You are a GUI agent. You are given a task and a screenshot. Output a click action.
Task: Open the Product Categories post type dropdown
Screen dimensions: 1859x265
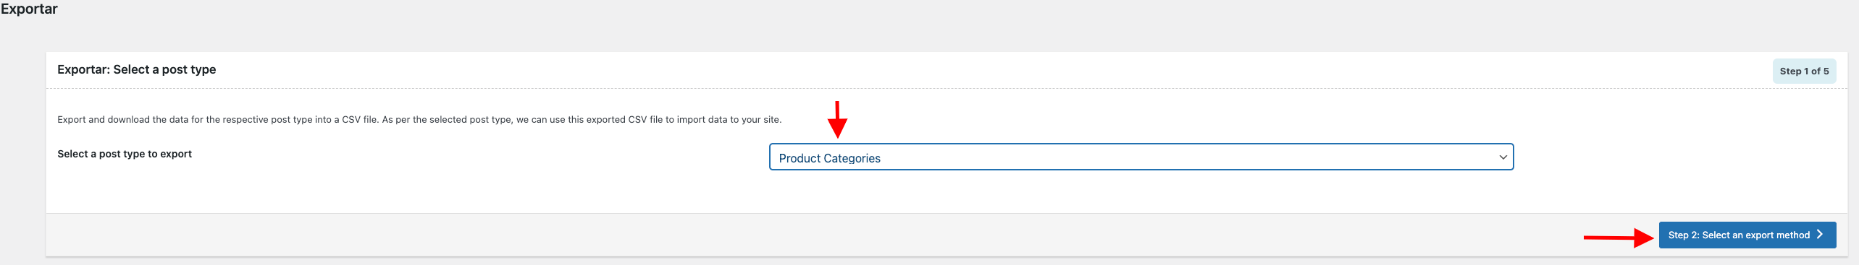pyautogui.click(x=1141, y=157)
